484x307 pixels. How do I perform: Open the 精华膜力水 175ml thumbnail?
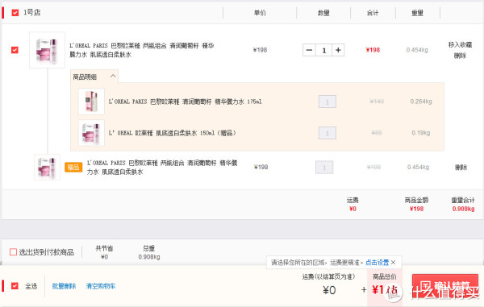pos(91,102)
